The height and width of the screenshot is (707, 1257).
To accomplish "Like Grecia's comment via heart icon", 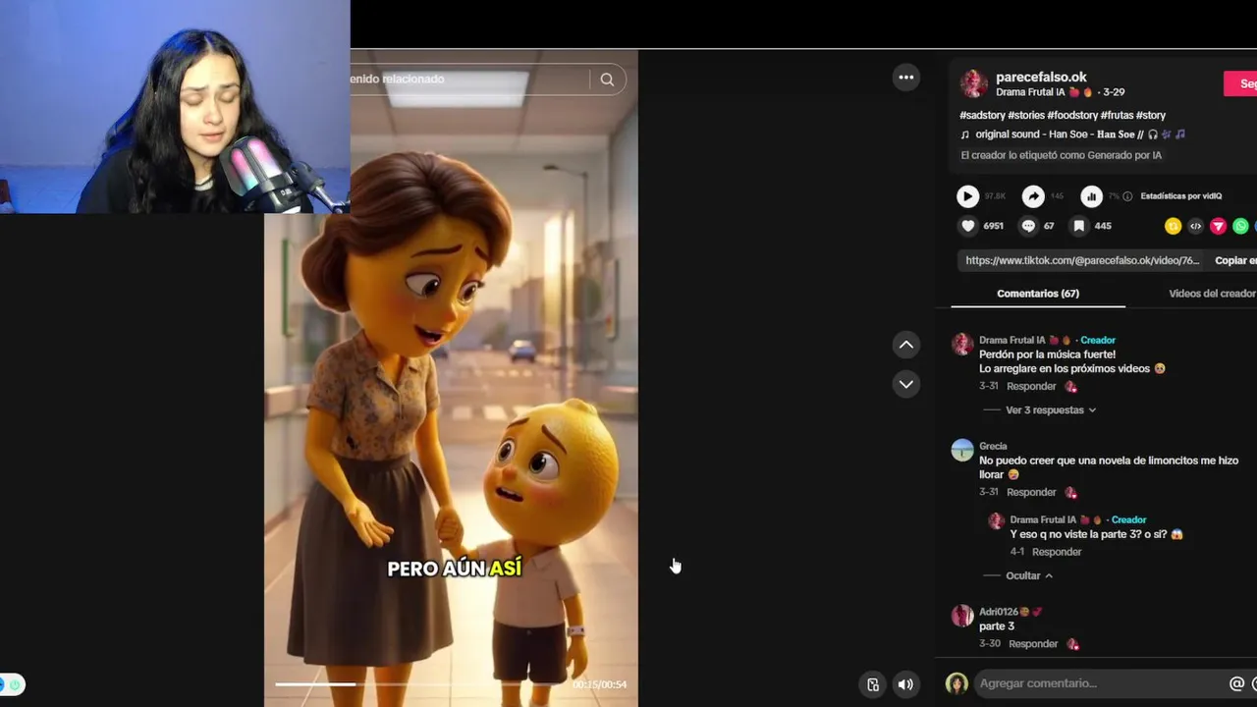I will click(1070, 493).
